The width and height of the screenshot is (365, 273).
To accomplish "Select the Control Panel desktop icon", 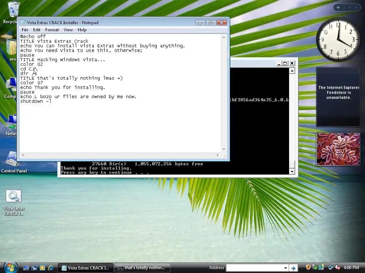I will click(x=14, y=162).
